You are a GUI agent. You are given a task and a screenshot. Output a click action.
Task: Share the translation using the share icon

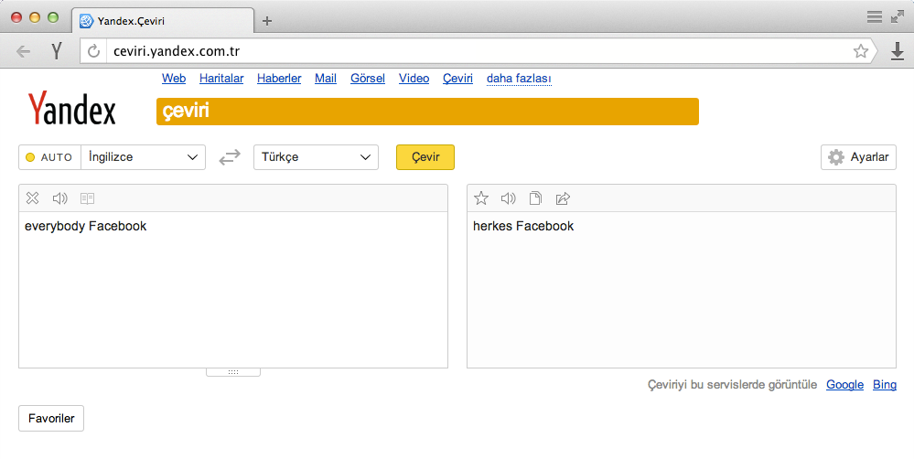pos(563,198)
